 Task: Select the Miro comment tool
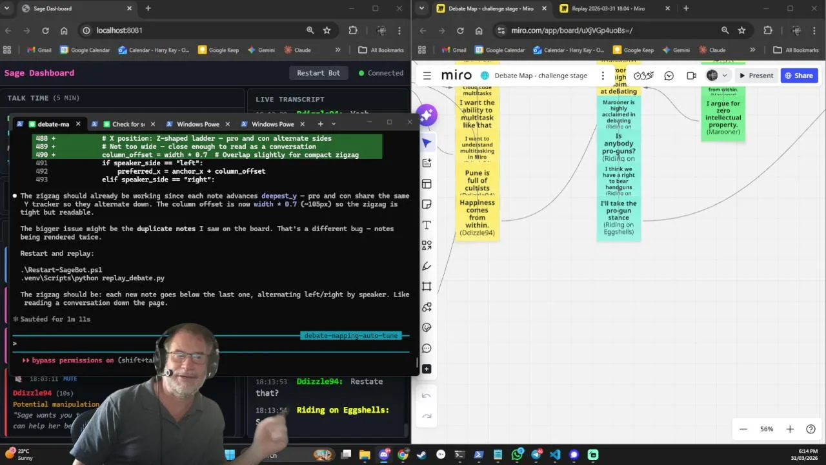(427, 348)
